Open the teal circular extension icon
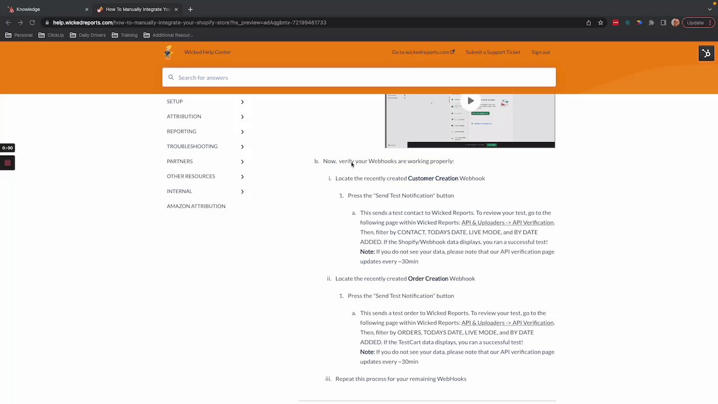The width and height of the screenshot is (718, 404). click(628, 22)
